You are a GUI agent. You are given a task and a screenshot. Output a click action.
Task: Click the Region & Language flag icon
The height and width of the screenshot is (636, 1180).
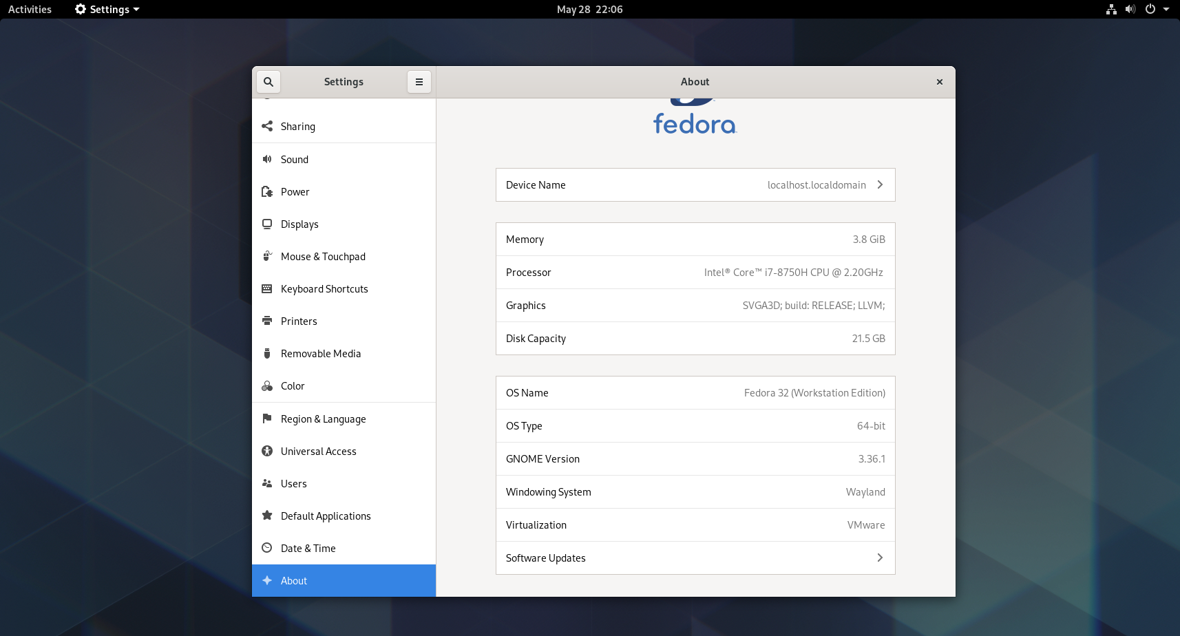click(x=267, y=418)
